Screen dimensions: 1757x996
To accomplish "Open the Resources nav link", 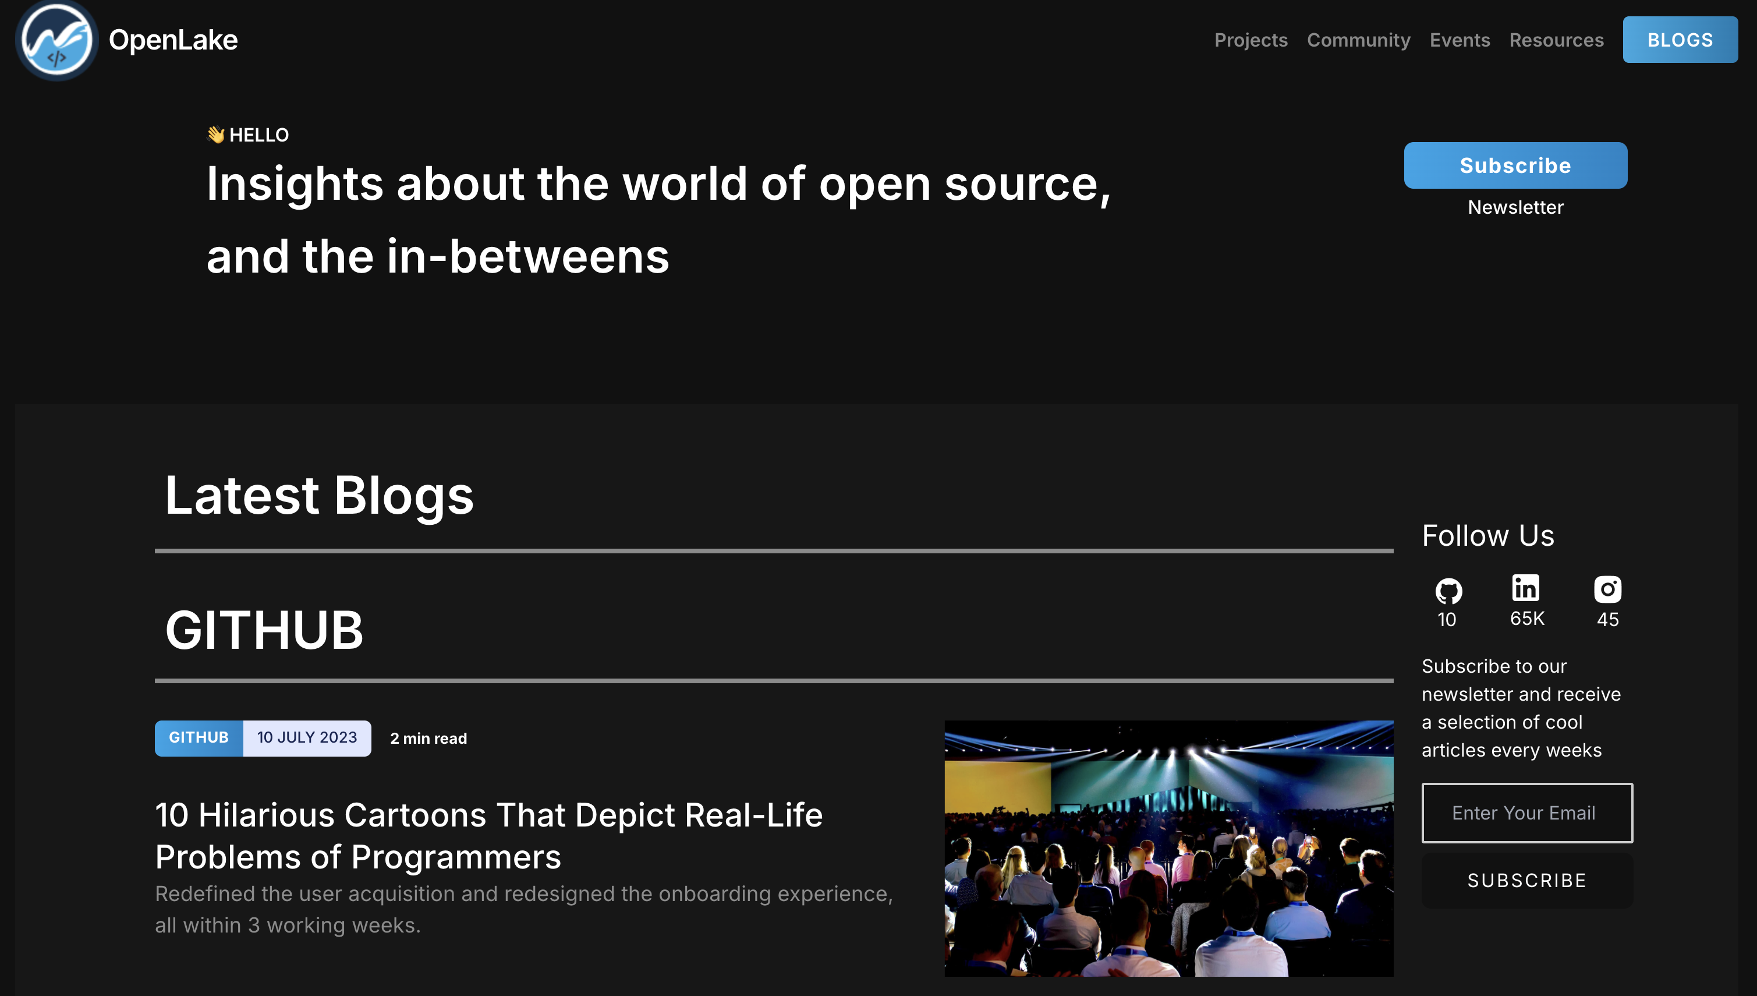I will point(1556,40).
